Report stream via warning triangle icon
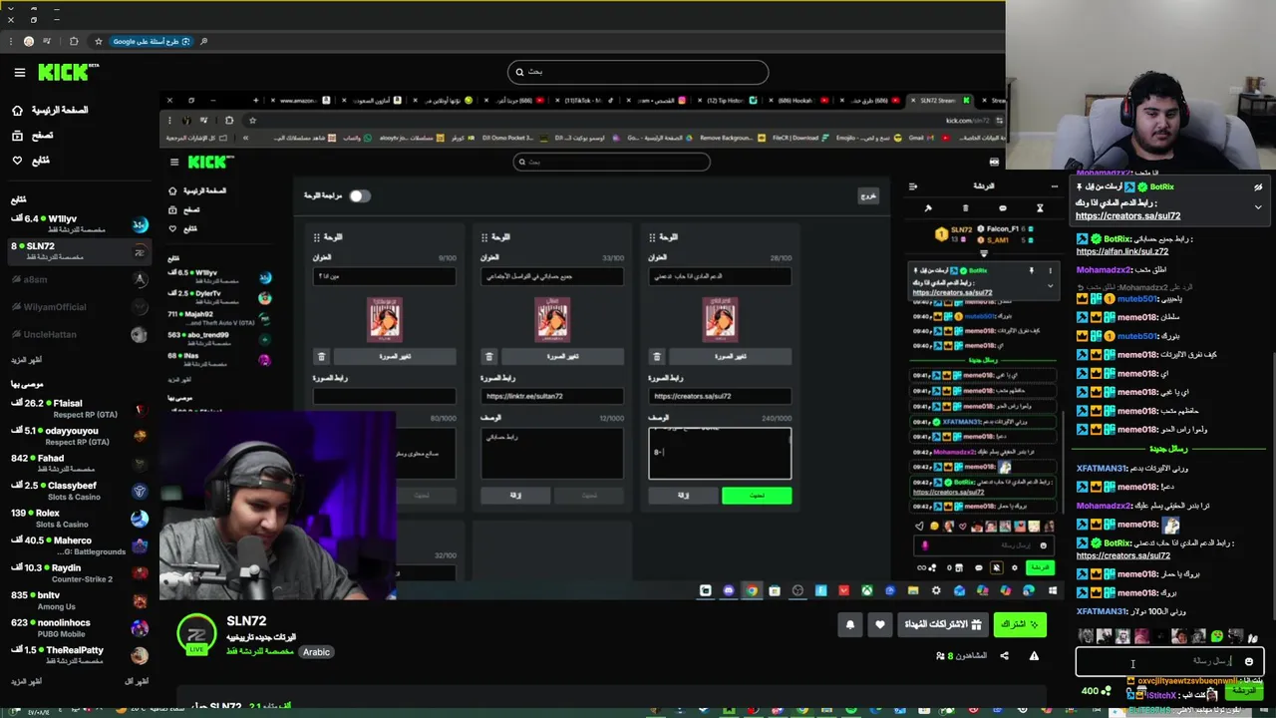1276x718 pixels. [1034, 655]
